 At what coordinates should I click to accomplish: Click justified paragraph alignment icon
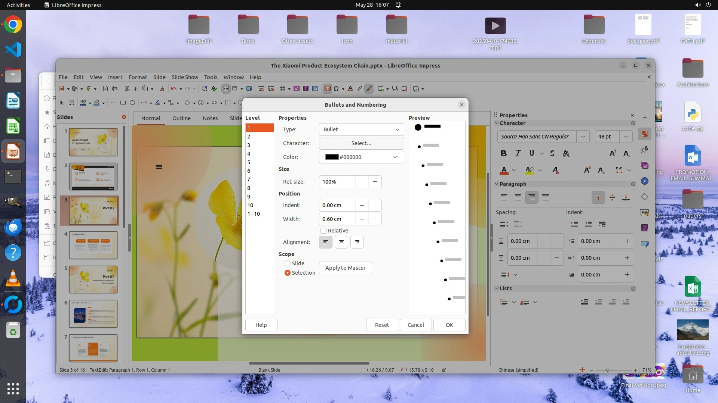546,197
